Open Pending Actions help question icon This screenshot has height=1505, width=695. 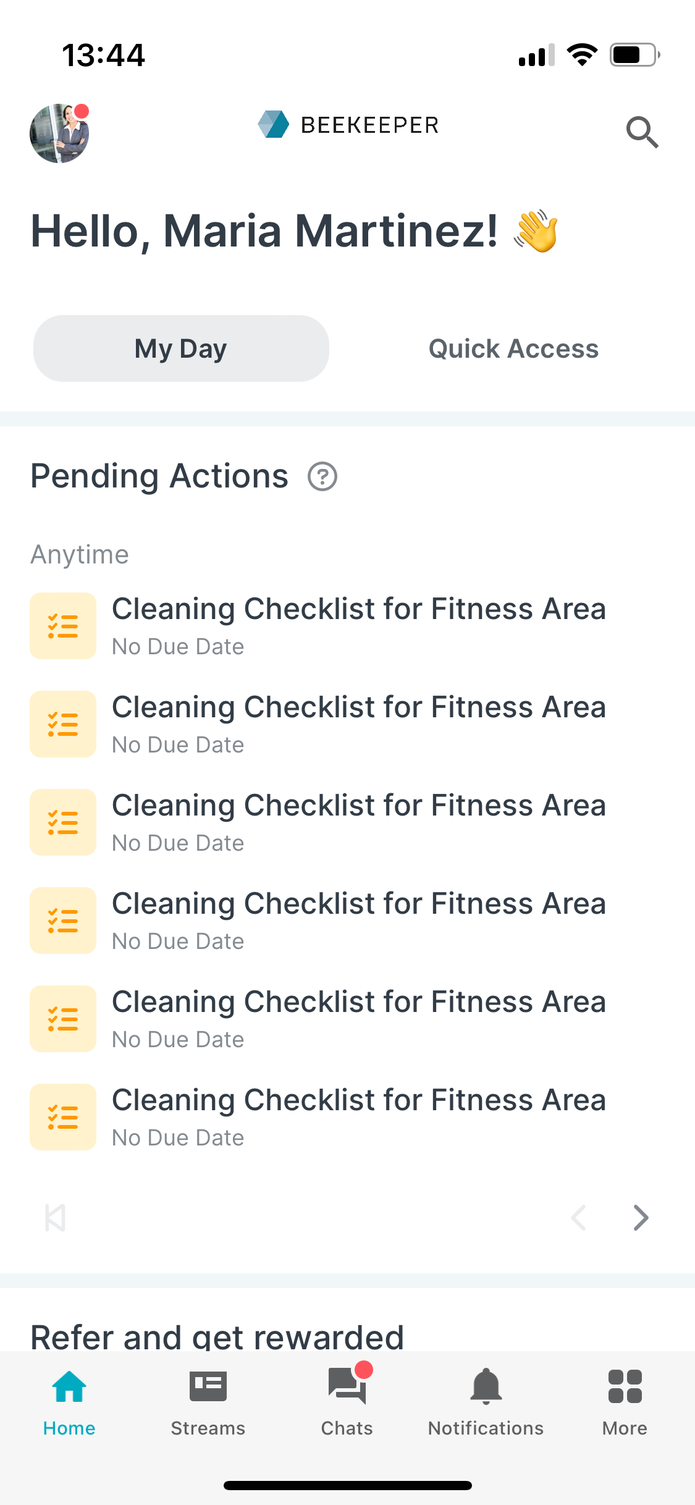[x=322, y=476]
